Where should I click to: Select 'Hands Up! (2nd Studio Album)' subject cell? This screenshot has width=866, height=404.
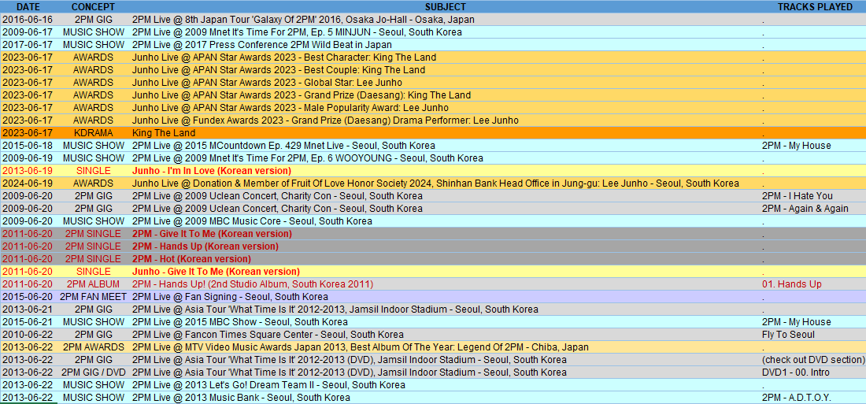pyautogui.click(x=445, y=284)
